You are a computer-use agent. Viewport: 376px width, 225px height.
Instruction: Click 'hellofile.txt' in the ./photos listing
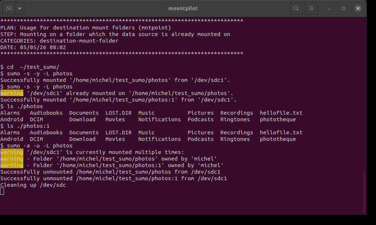[281, 113]
